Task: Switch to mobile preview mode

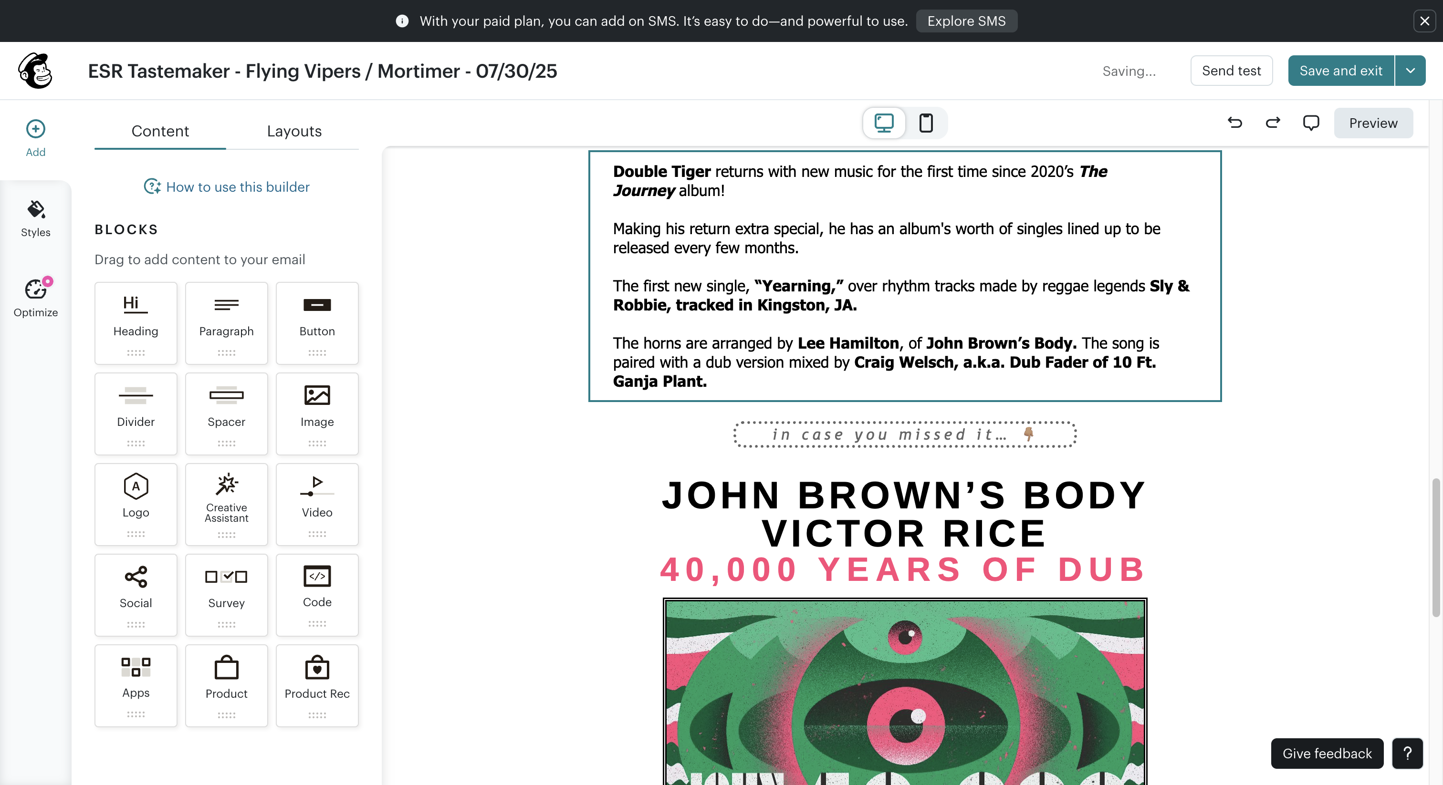Action: (x=926, y=123)
